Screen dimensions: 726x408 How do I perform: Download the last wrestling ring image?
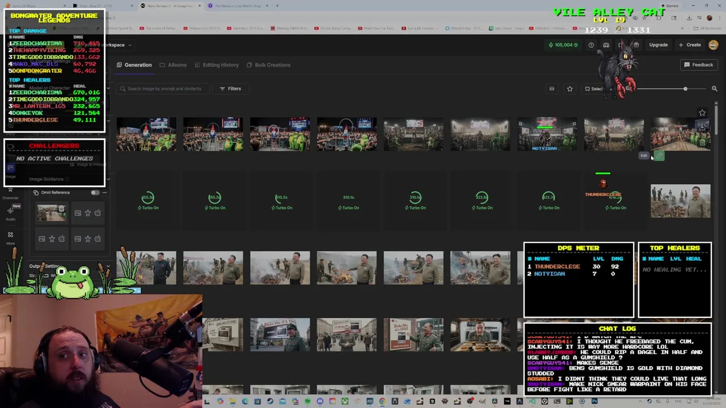702,127
